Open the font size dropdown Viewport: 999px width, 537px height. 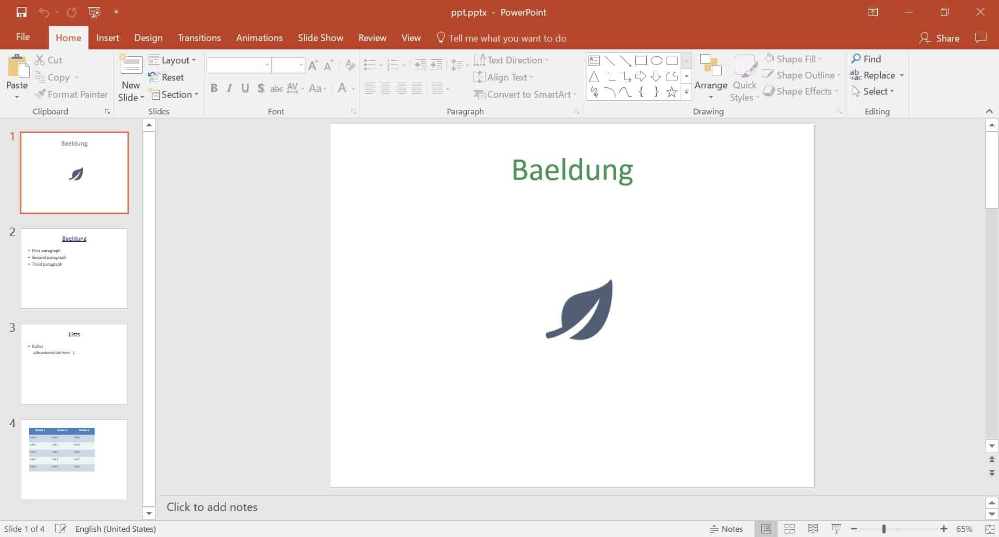[x=301, y=65]
